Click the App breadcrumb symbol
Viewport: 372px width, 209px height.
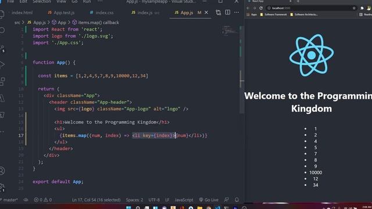tap(59, 23)
